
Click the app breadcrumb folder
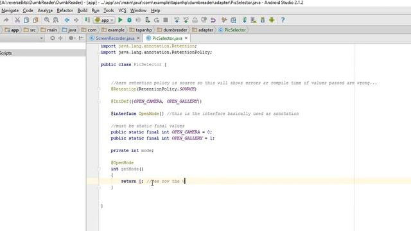click(12, 30)
